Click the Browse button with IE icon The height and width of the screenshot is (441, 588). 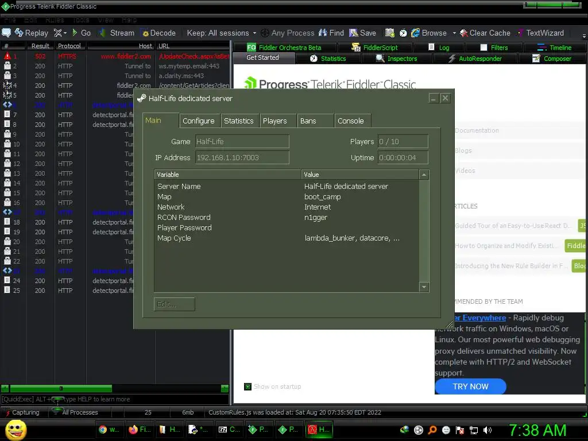coord(428,33)
